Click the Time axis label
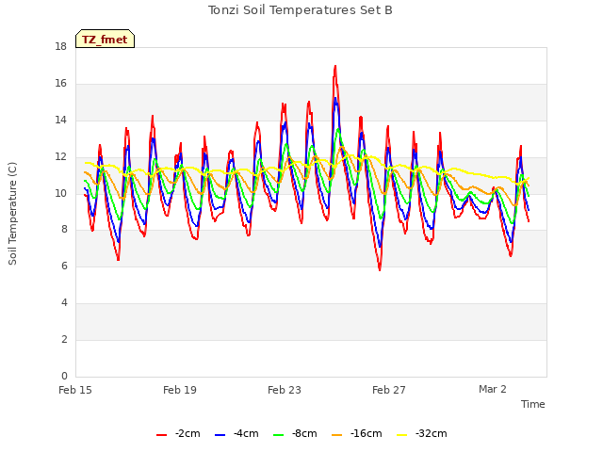Image resolution: width=603 pixels, height=452 pixels. tap(533, 404)
